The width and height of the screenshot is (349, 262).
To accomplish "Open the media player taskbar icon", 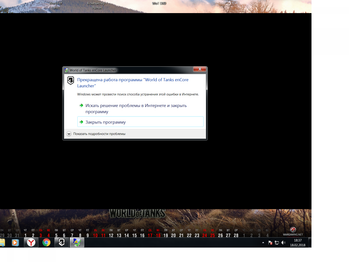I will 15,242.
